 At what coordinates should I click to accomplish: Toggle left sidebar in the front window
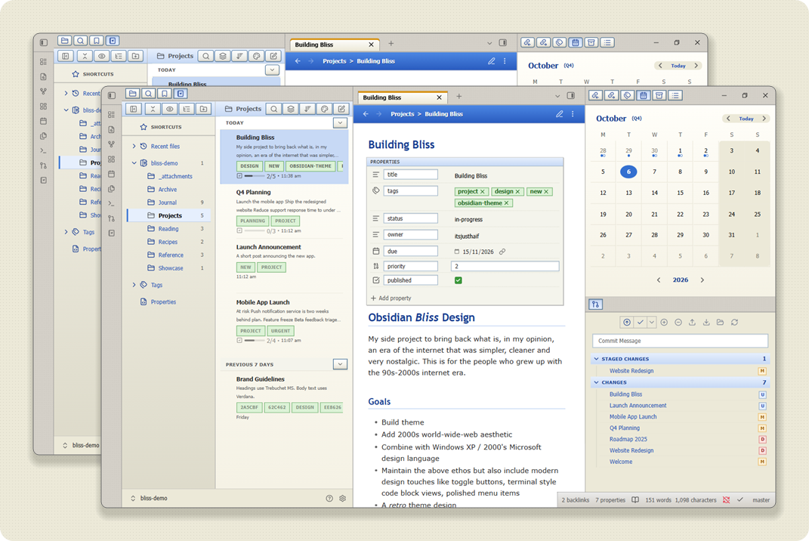click(112, 95)
